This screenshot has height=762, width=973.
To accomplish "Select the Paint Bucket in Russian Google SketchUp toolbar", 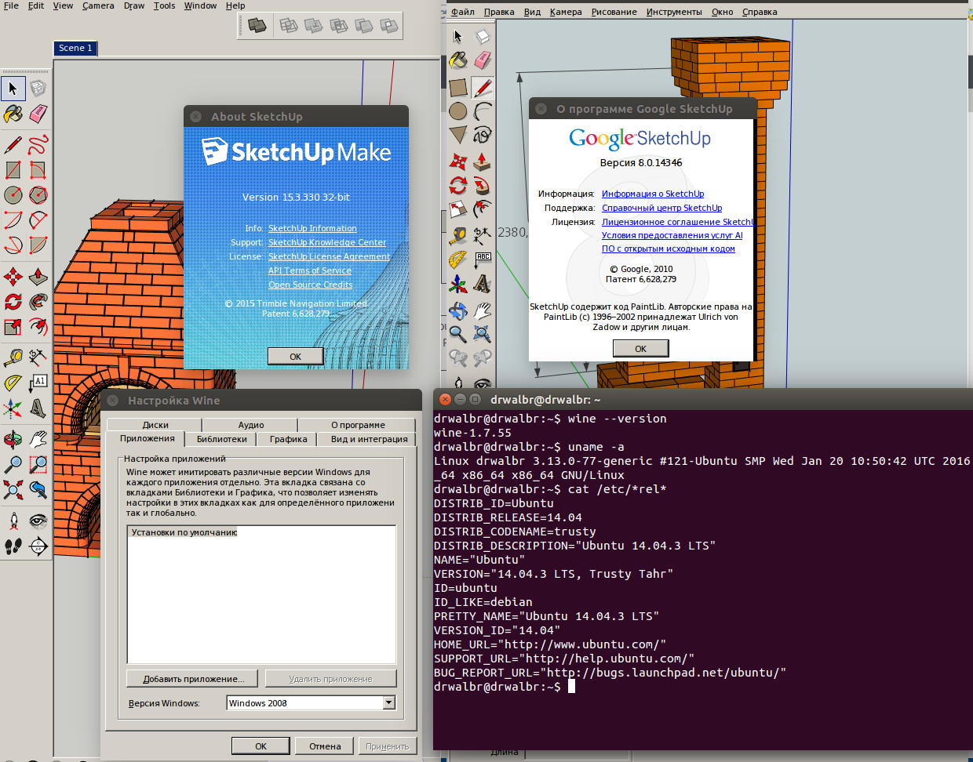I will click(458, 60).
